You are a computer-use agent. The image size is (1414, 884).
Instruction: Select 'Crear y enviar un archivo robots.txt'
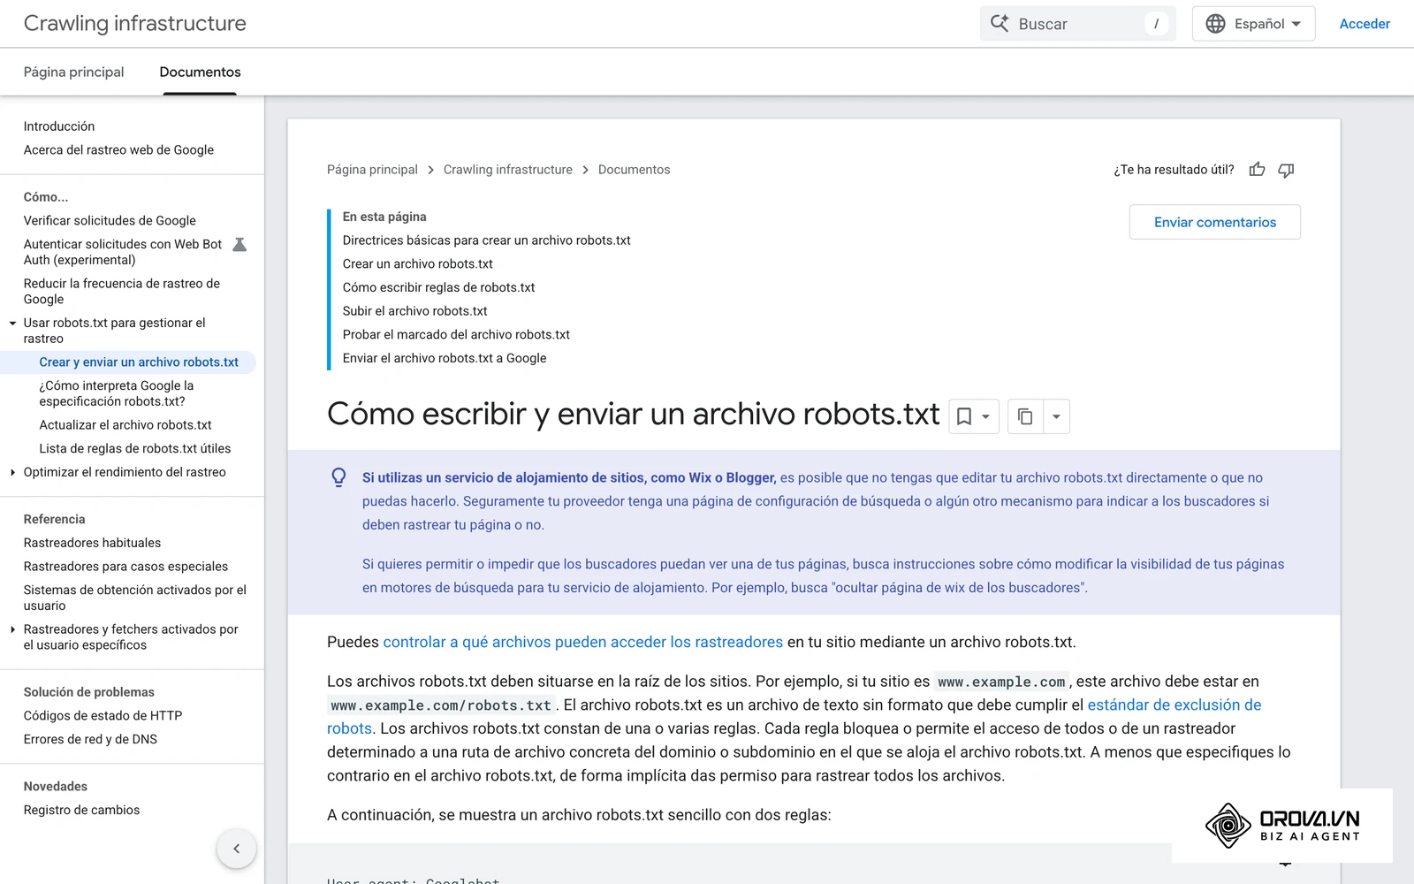139,362
